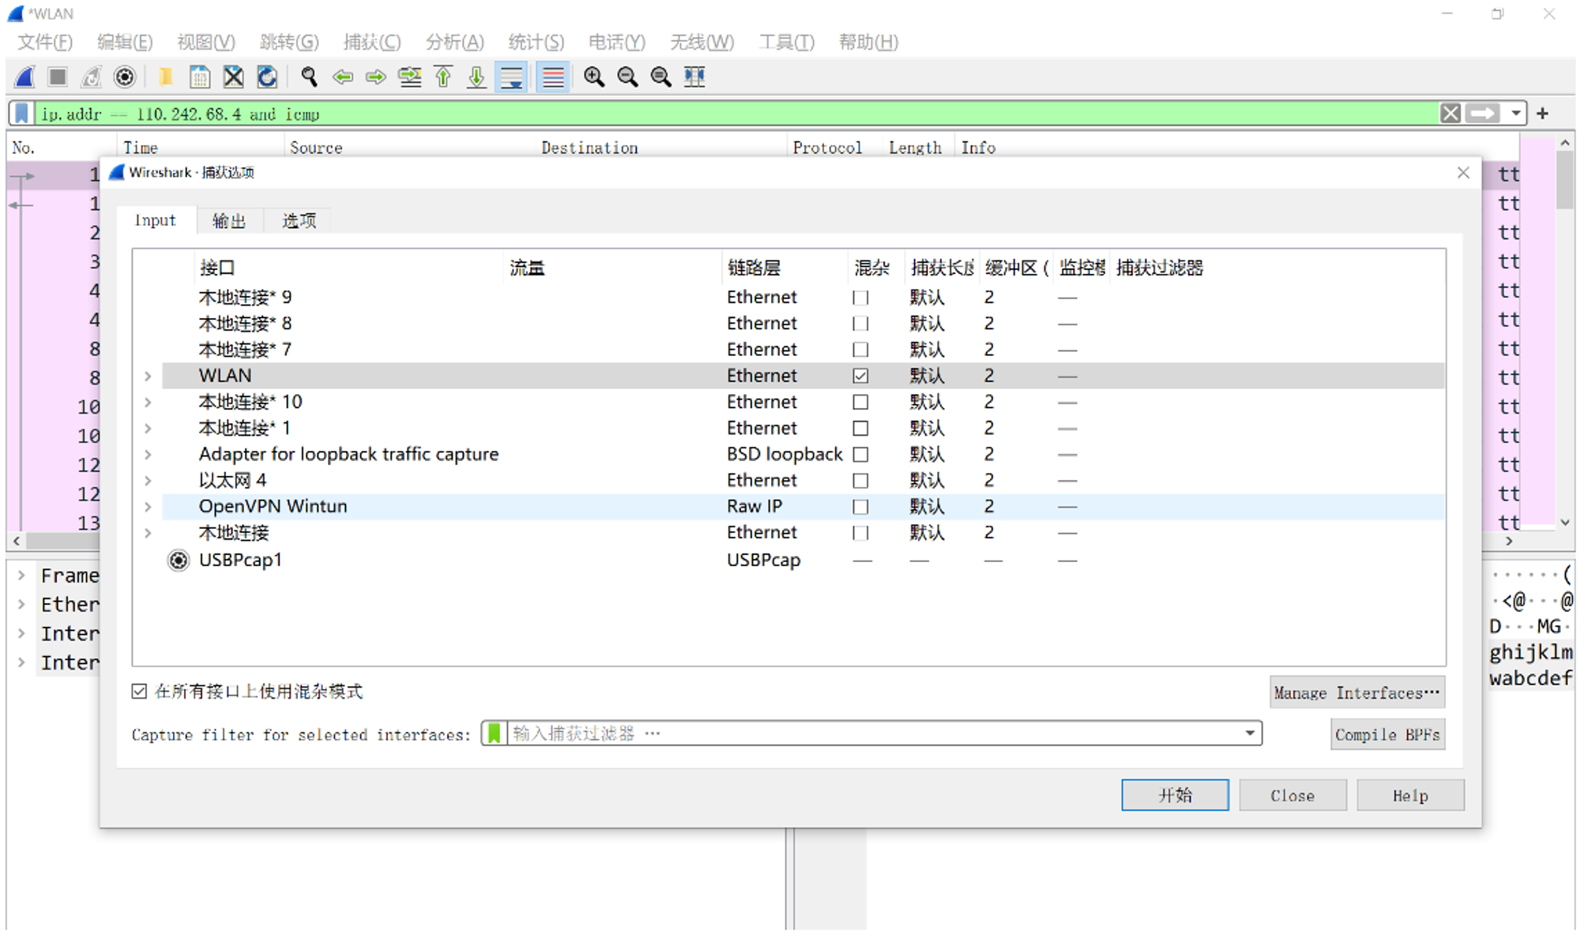Open the 统计(S) menu
This screenshot has height=941, width=1580.
[536, 42]
